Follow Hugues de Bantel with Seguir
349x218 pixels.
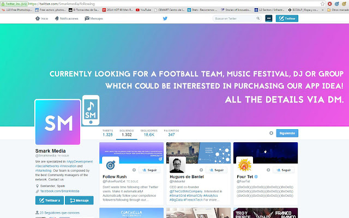coord(216,170)
